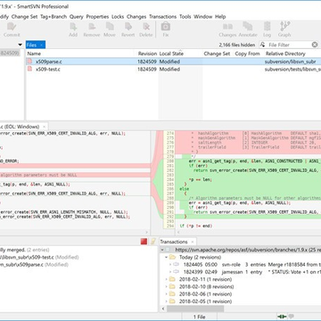Open the Help menu
Viewport: 321px width, 321px height.
(220, 17)
